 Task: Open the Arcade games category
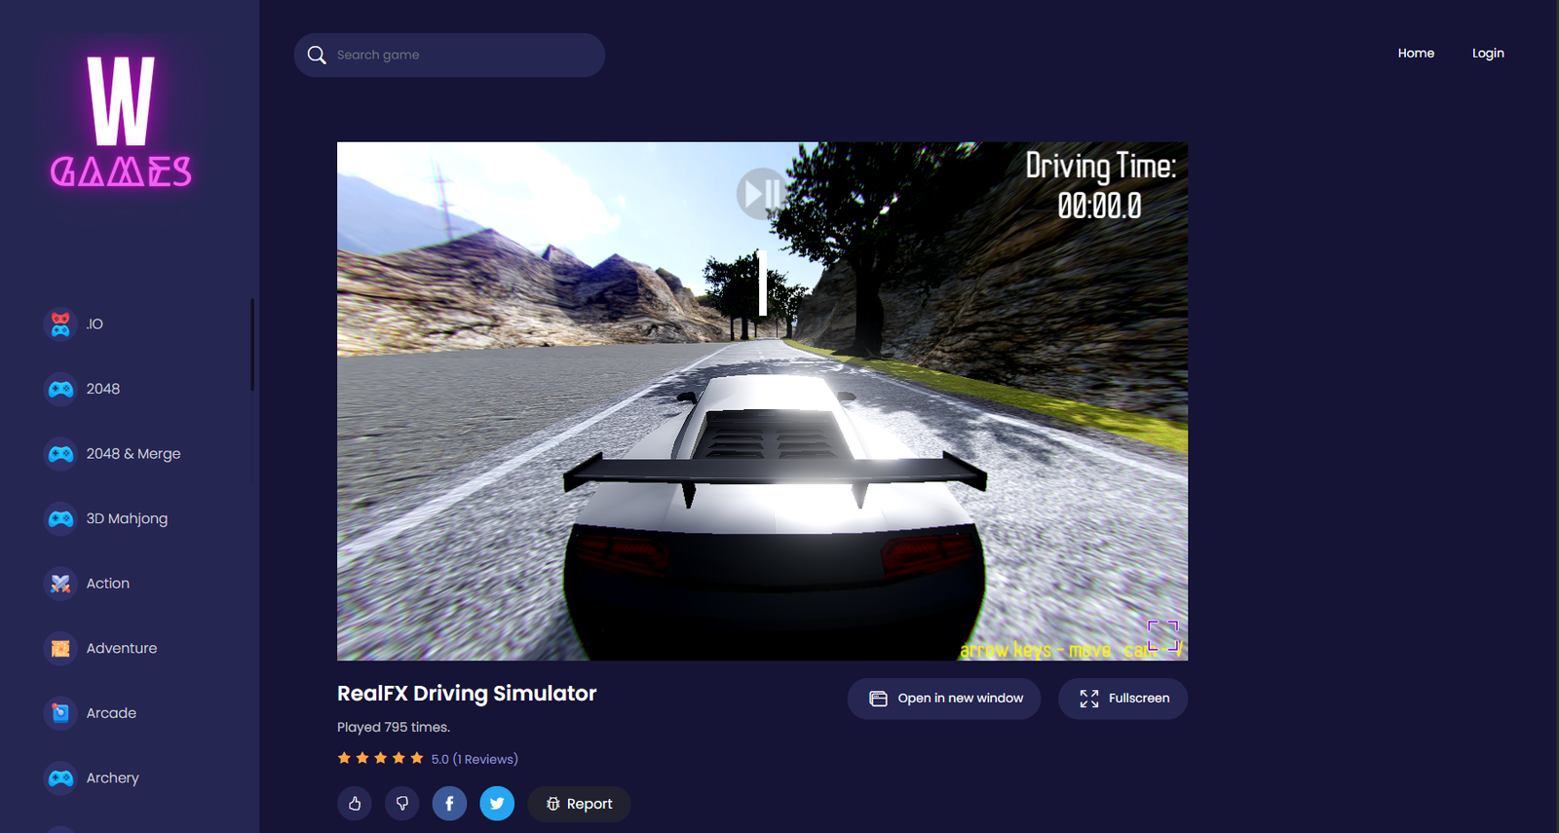click(x=111, y=713)
